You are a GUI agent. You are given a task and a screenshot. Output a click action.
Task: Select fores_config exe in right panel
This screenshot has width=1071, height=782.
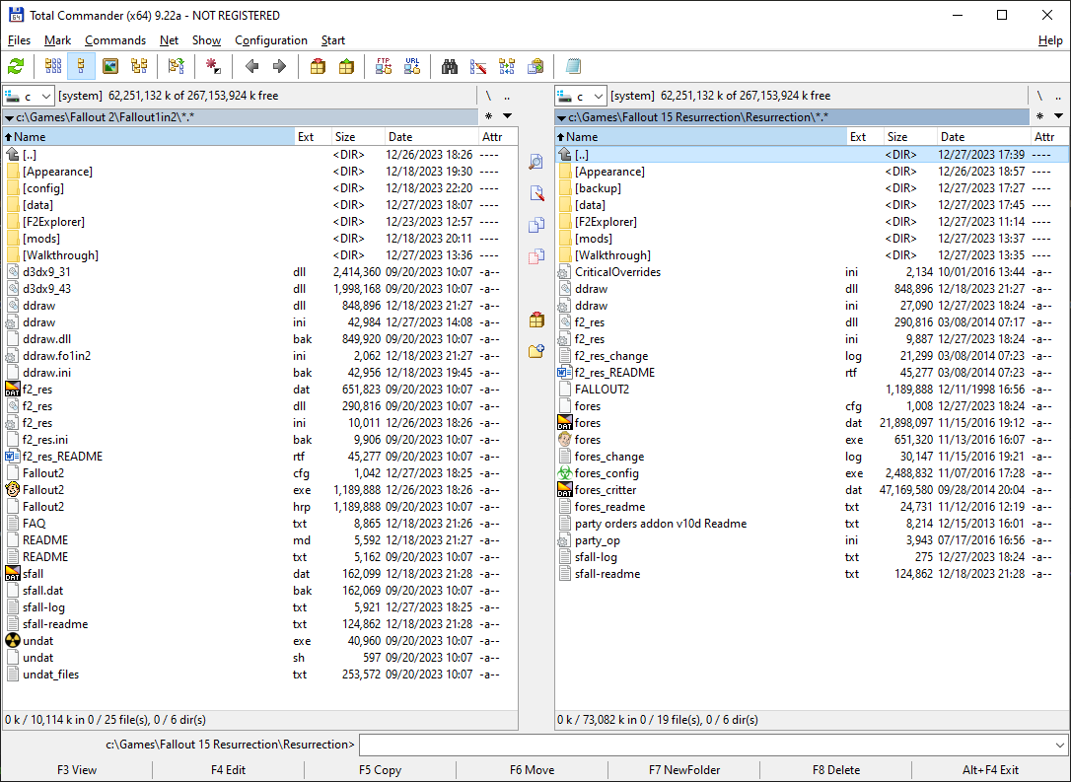[x=813, y=473]
